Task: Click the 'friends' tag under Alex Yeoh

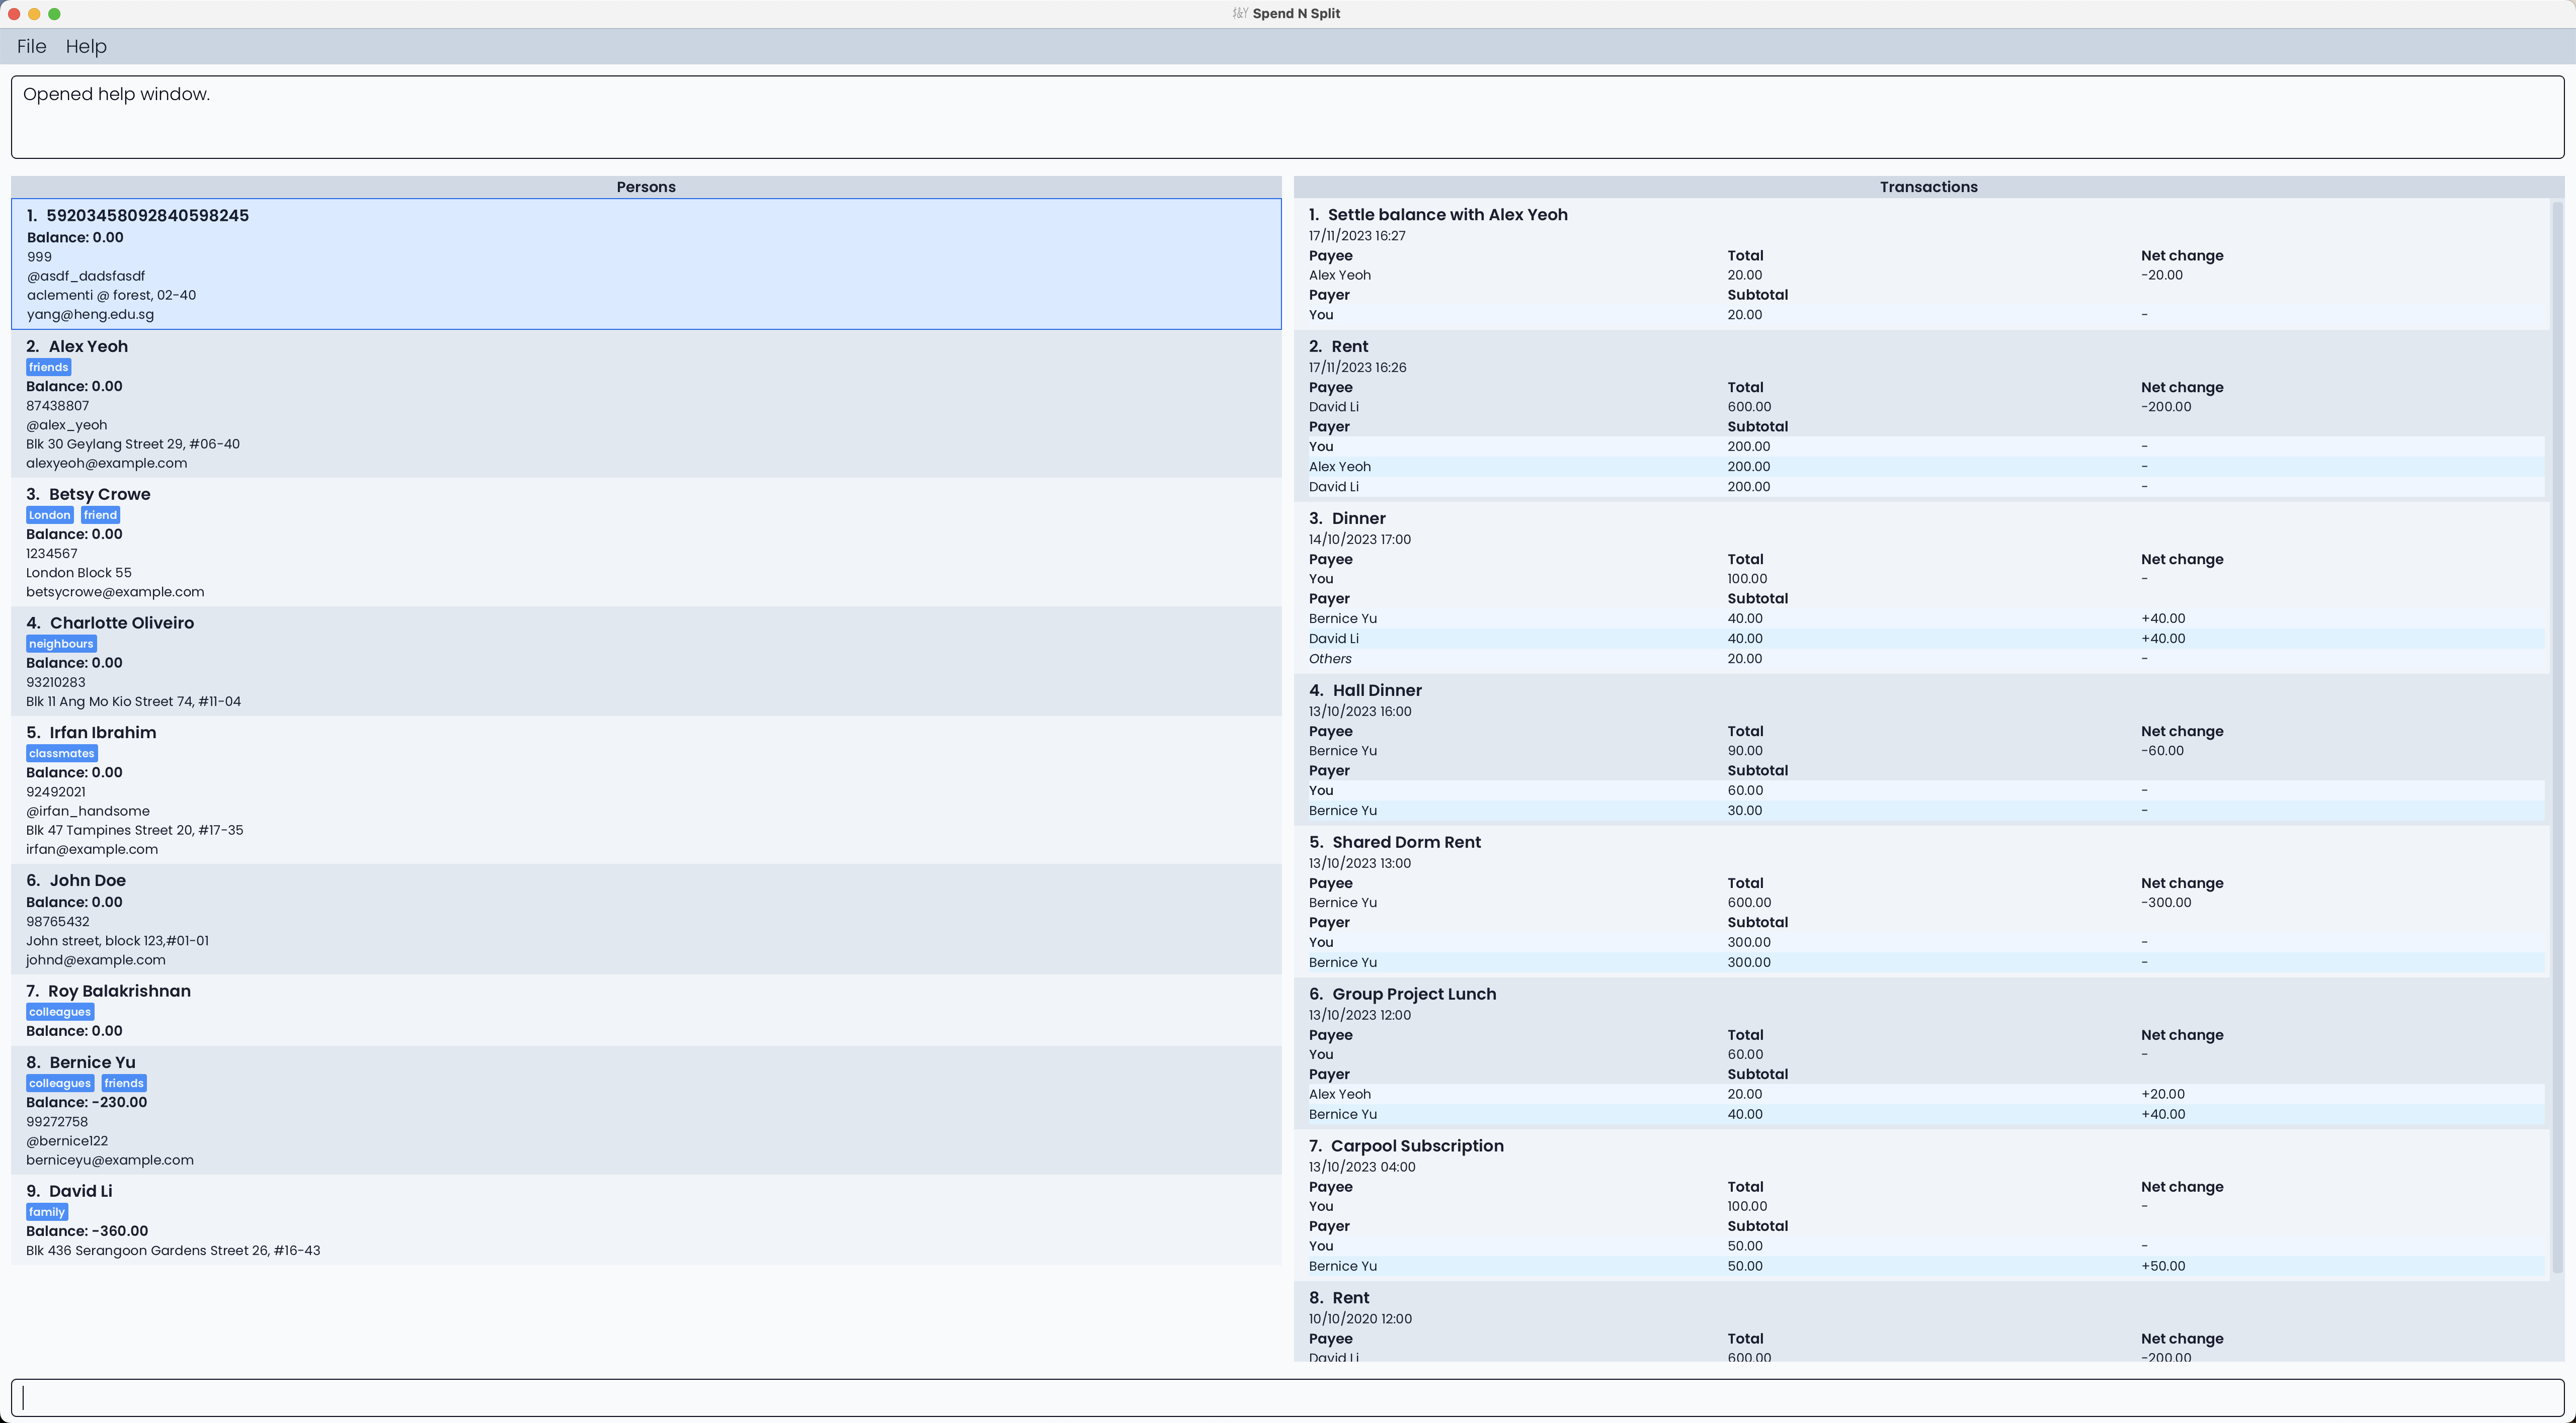Action: 48,367
